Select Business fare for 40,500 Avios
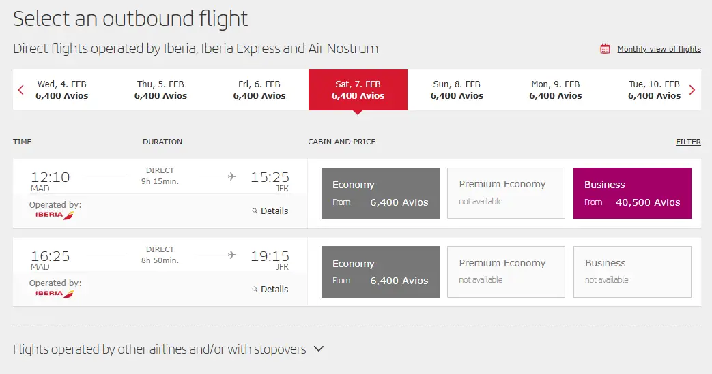Screen dimensions: 712x374 click(x=632, y=193)
